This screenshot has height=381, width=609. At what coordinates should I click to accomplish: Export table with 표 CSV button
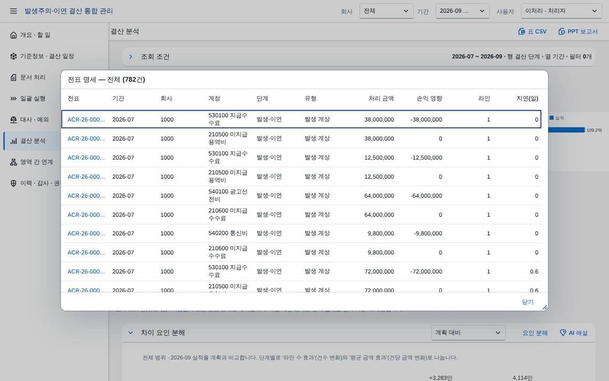pyautogui.click(x=533, y=32)
